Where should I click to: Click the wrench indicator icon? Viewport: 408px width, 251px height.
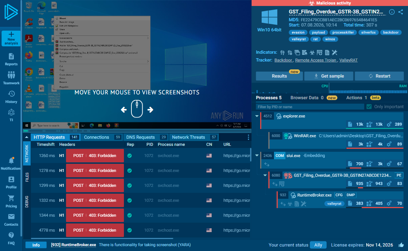tap(334, 53)
